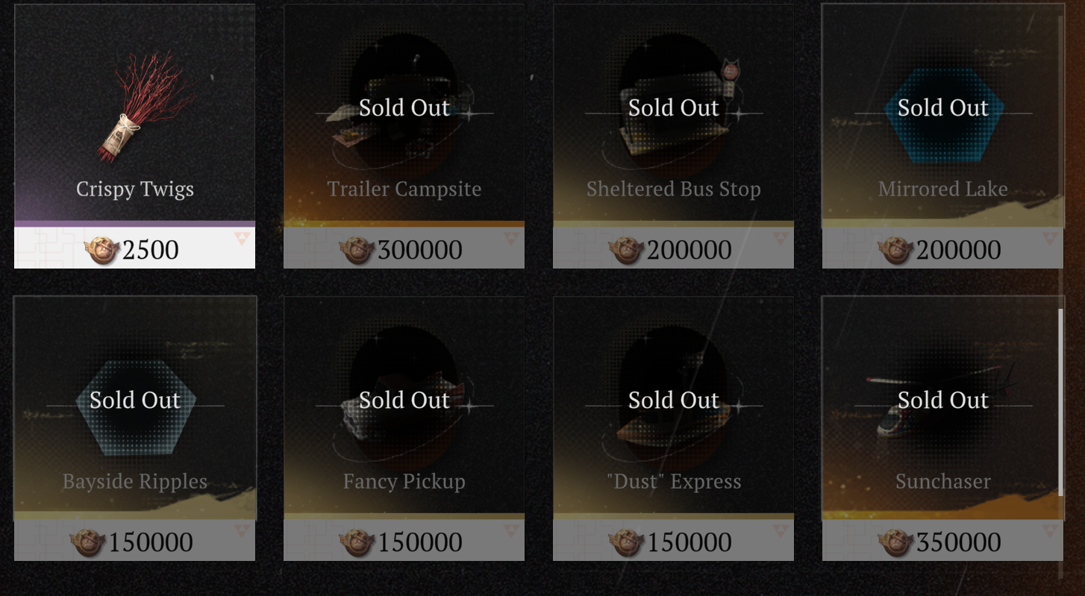Expand the corner triangle on Crispy Twigs price bar

241,239
